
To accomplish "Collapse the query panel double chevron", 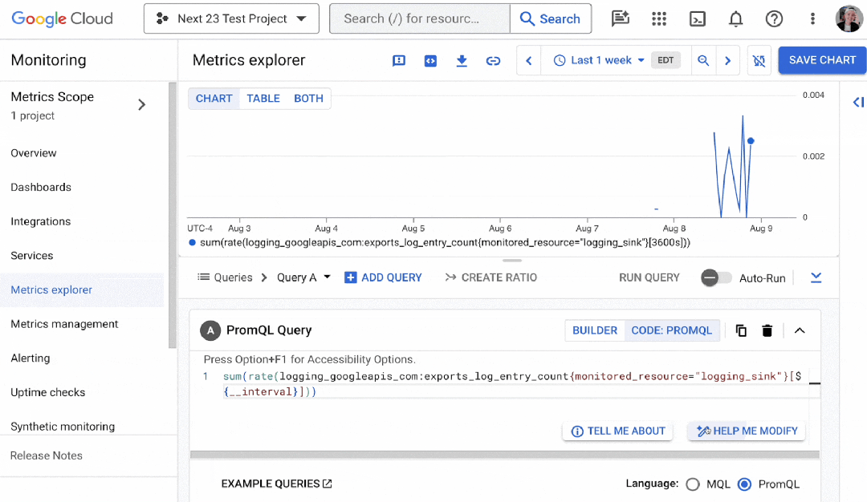I will (x=816, y=277).
